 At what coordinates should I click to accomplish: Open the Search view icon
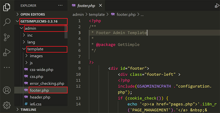(7, 22)
